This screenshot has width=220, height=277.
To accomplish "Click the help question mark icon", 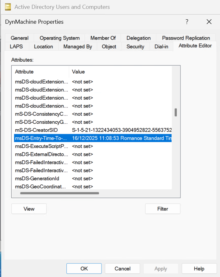I will 186,22.
